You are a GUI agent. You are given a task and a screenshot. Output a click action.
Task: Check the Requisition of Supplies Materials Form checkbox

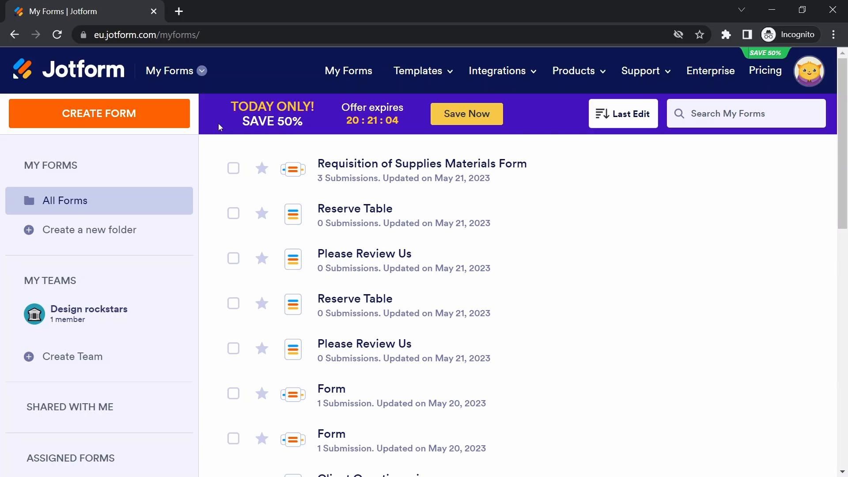coord(233,168)
